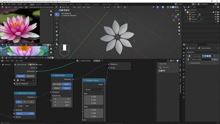Select the Object space option in Rotate Euler node
This screenshot has height=124, width=220.
pos(57,88)
